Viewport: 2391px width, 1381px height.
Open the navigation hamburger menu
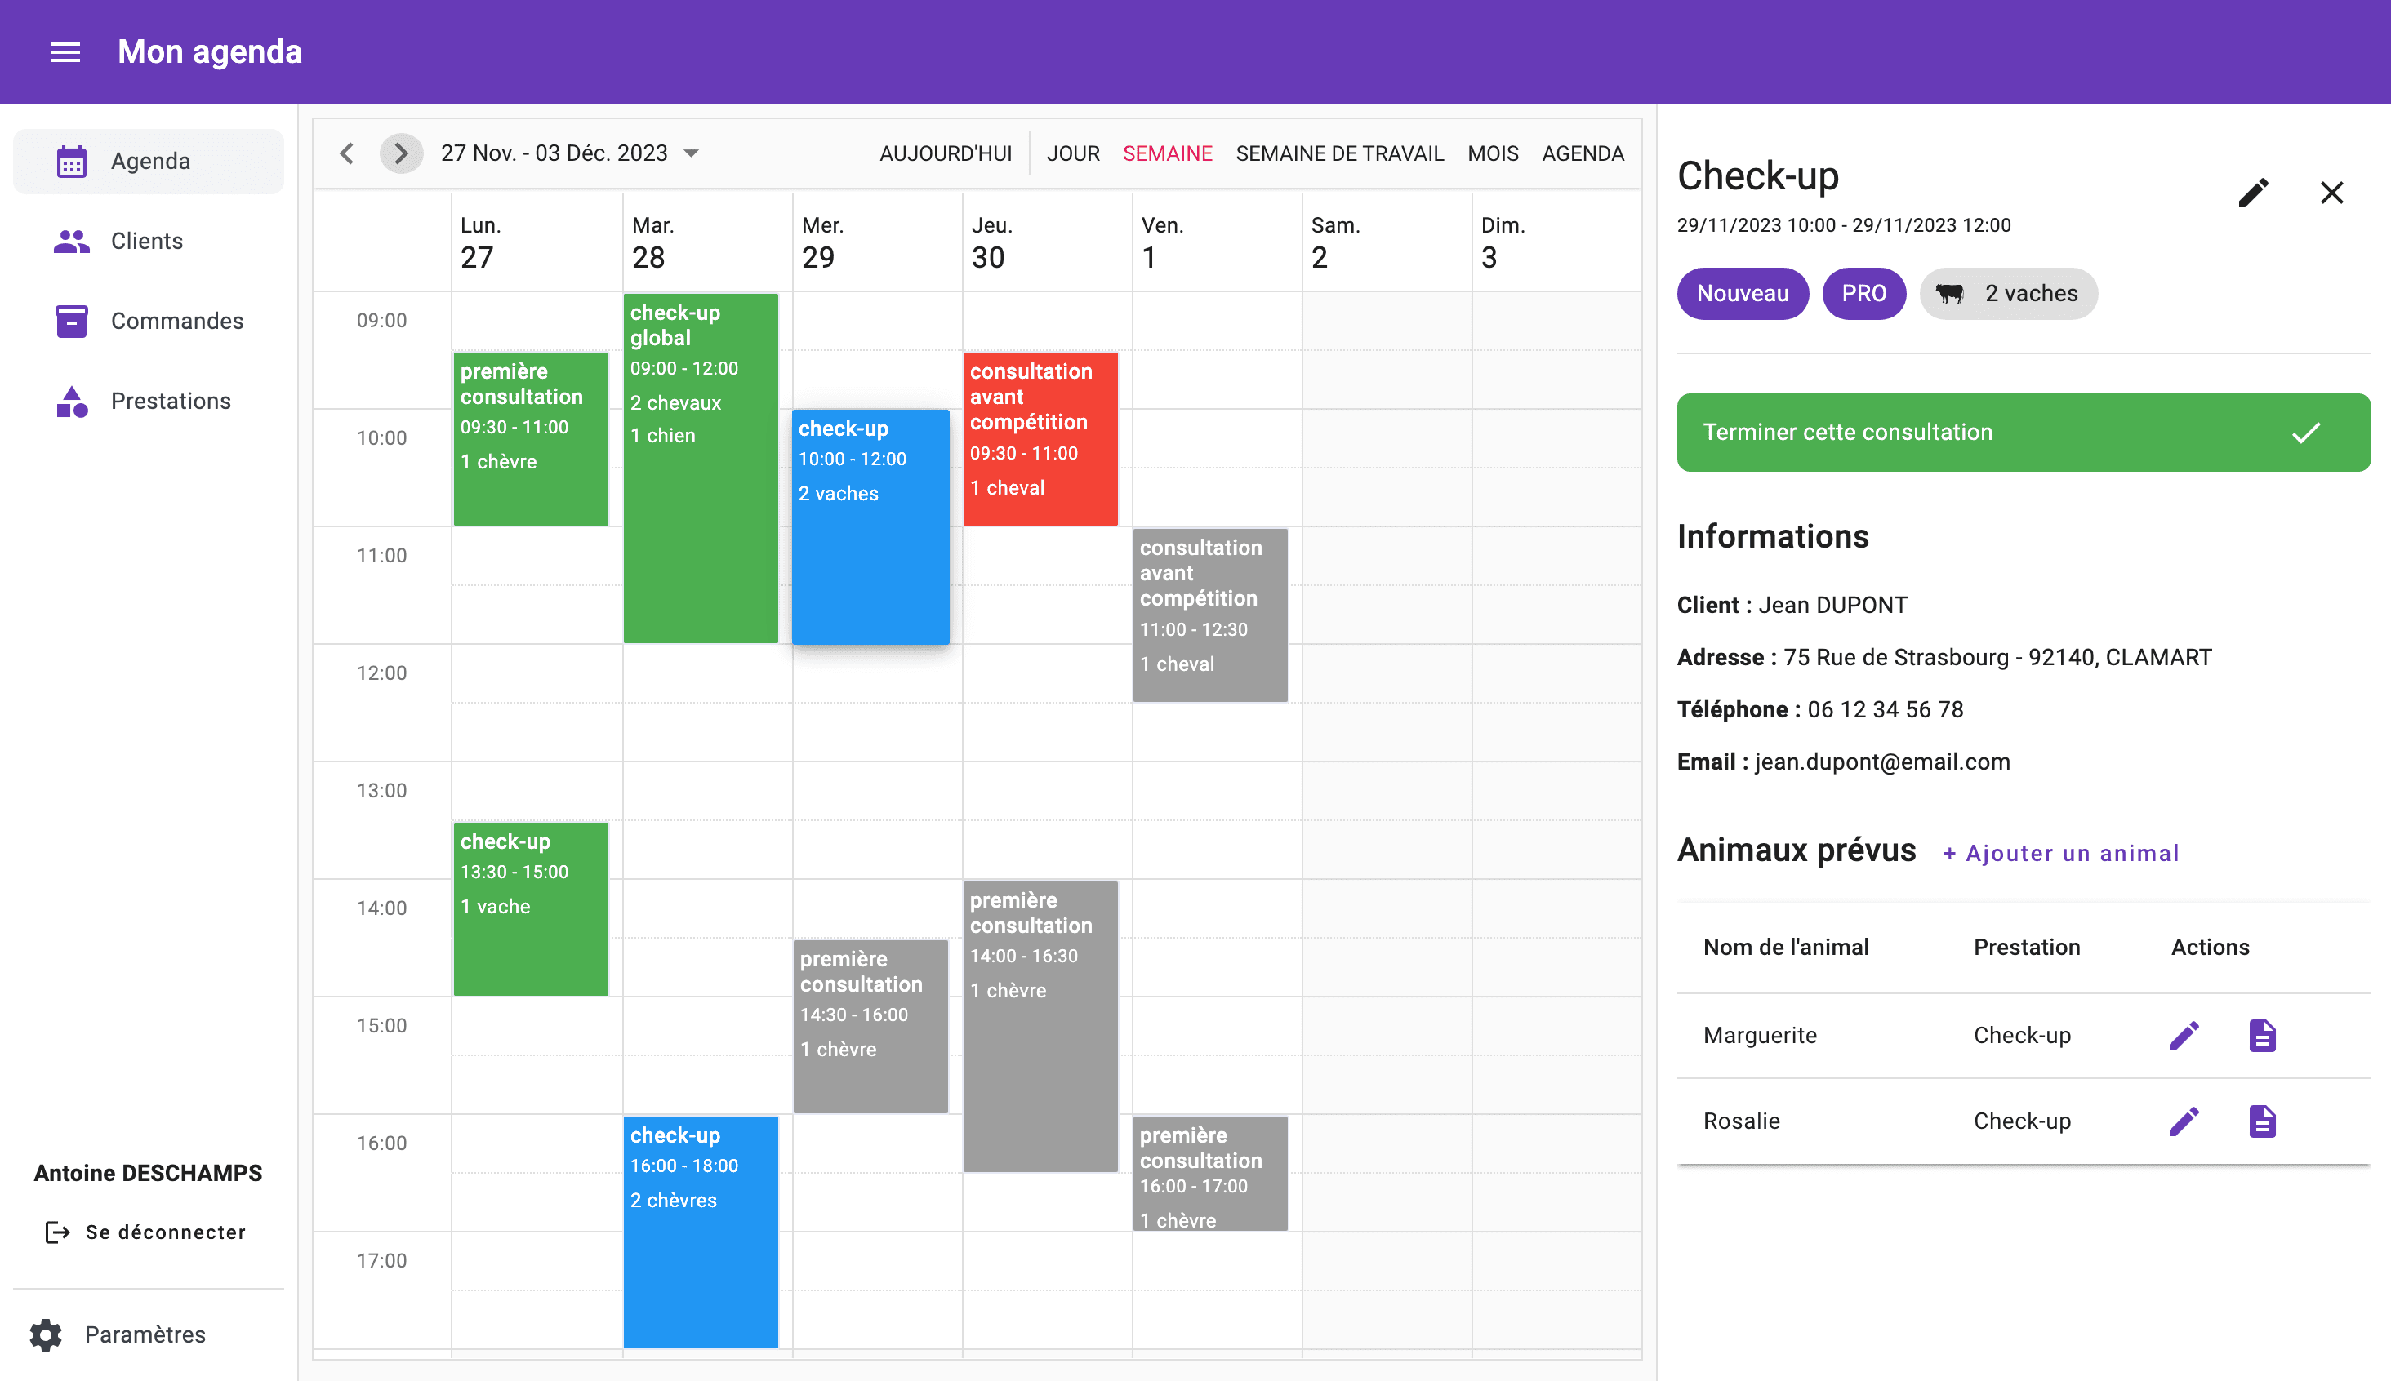65,51
